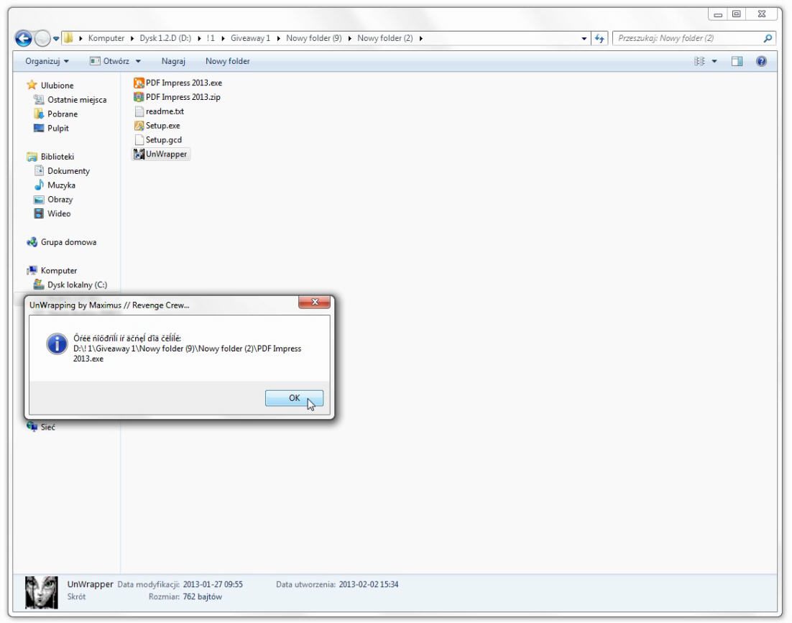
Task: Select file Setup.exe
Action: (x=162, y=126)
